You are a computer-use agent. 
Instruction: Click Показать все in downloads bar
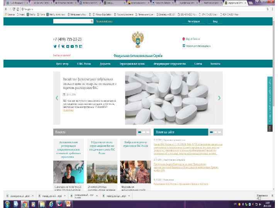[x=262, y=195]
